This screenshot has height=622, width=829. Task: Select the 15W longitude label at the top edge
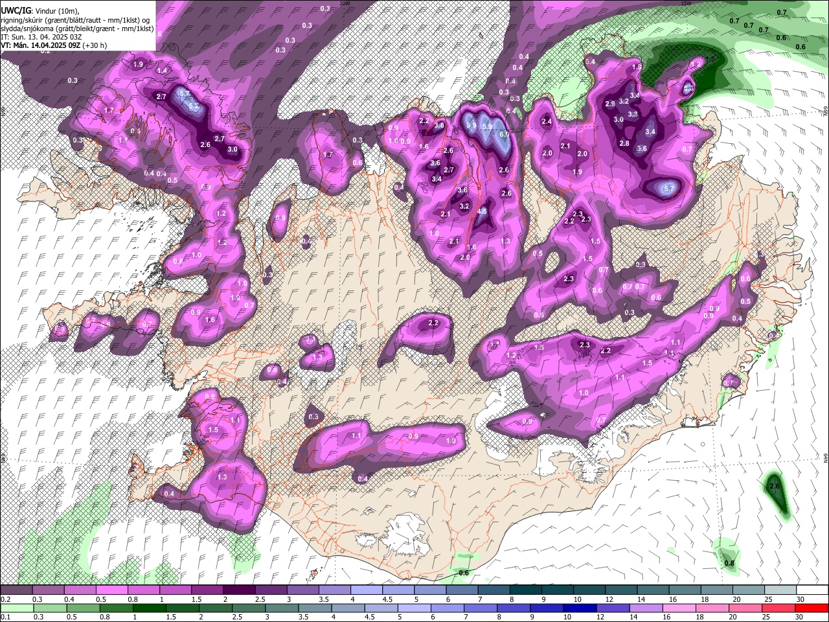686,3
